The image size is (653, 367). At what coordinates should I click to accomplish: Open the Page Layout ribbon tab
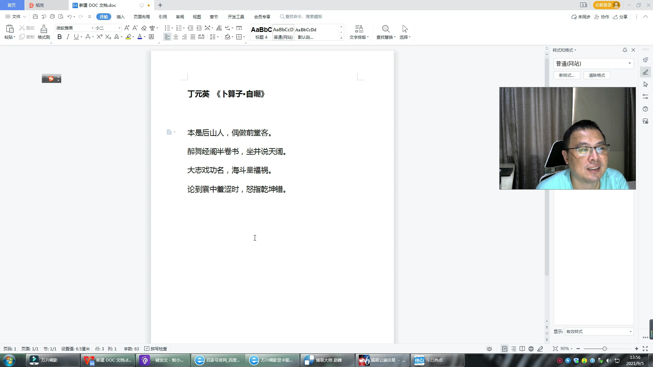pos(141,17)
